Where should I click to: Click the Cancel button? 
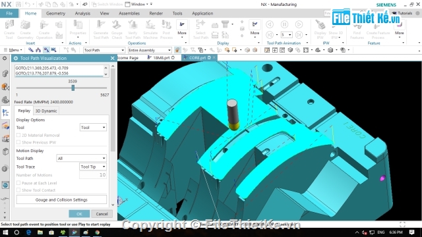pos(102,214)
